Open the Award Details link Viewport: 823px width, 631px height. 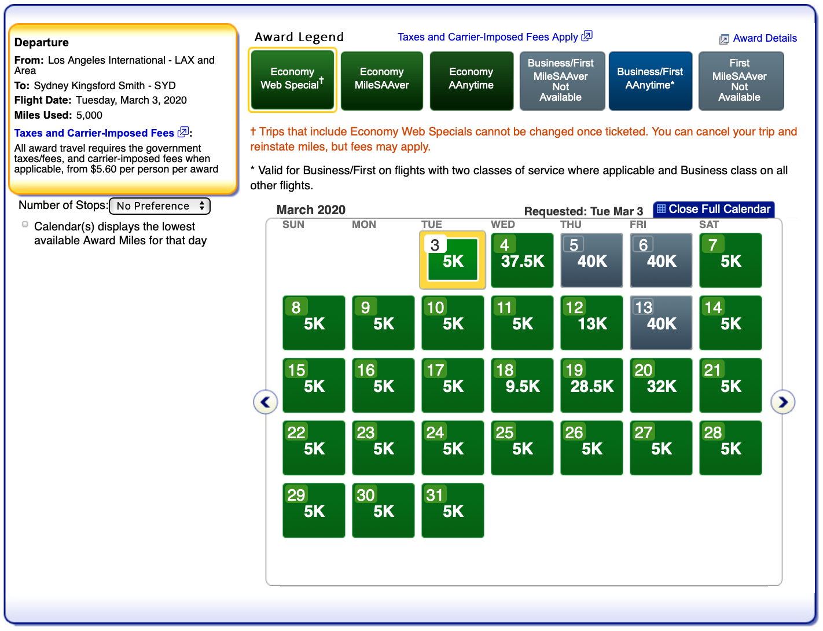[x=765, y=38]
